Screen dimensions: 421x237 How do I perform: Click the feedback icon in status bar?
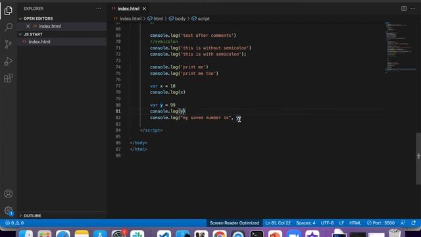[403, 223]
